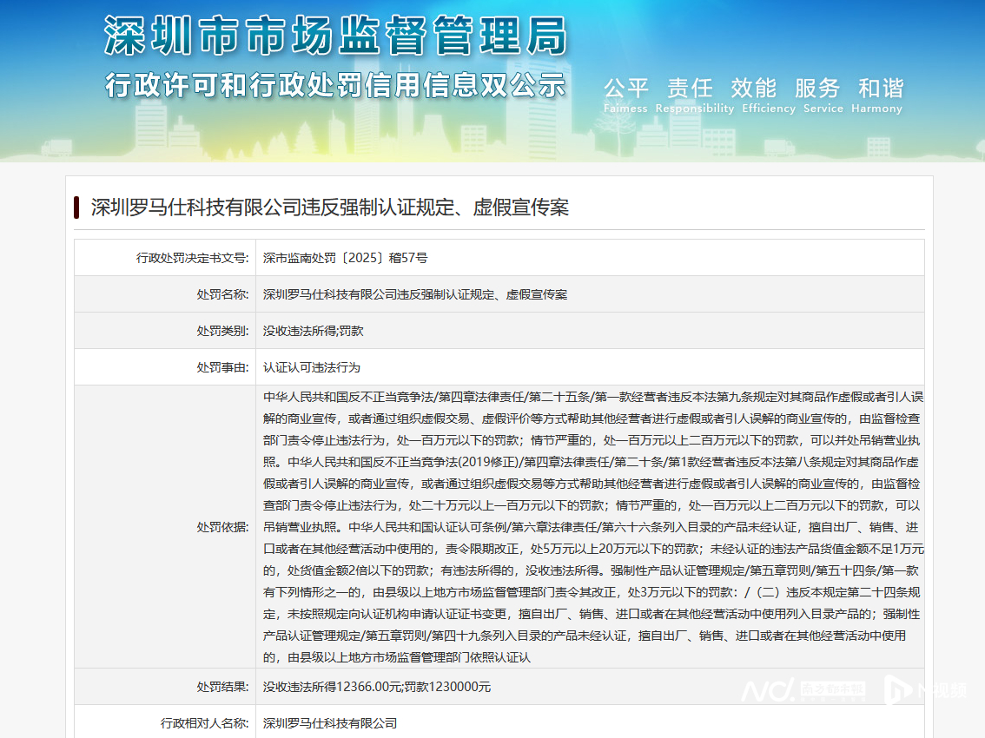This screenshot has width=985, height=738.
Task: Select the 服务 Service slogan
Action: point(817,89)
